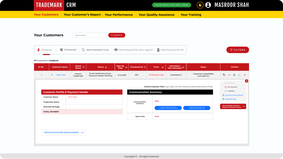
Task: Click the Search Customer input field
Action: point(89,35)
